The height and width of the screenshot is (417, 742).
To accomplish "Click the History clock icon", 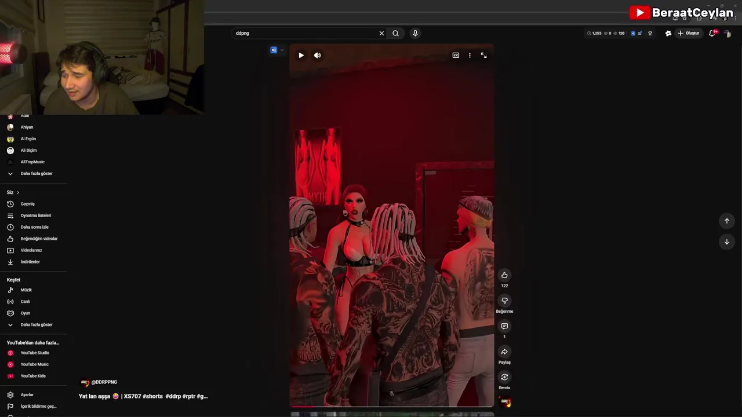I will click(10, 204).
